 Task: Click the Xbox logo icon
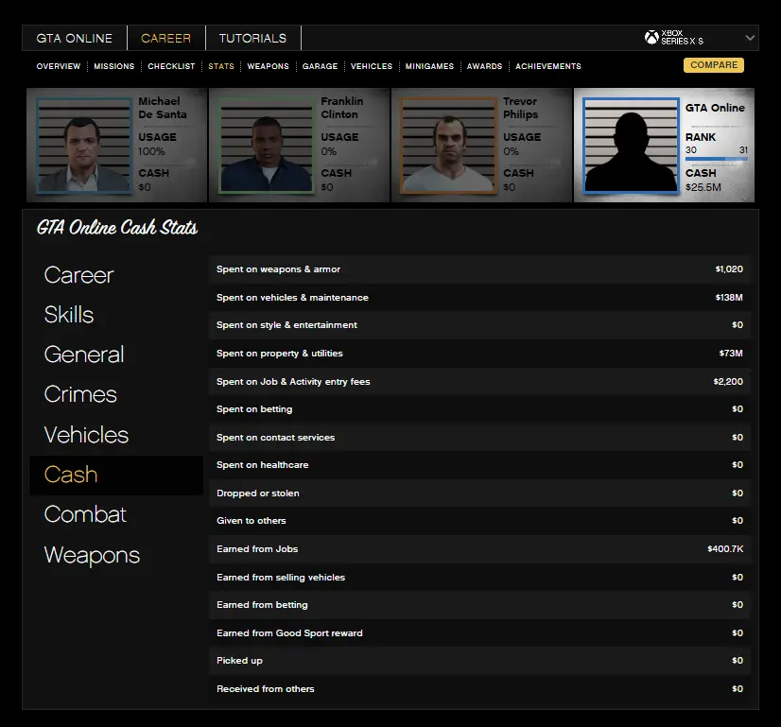point(651,38)
